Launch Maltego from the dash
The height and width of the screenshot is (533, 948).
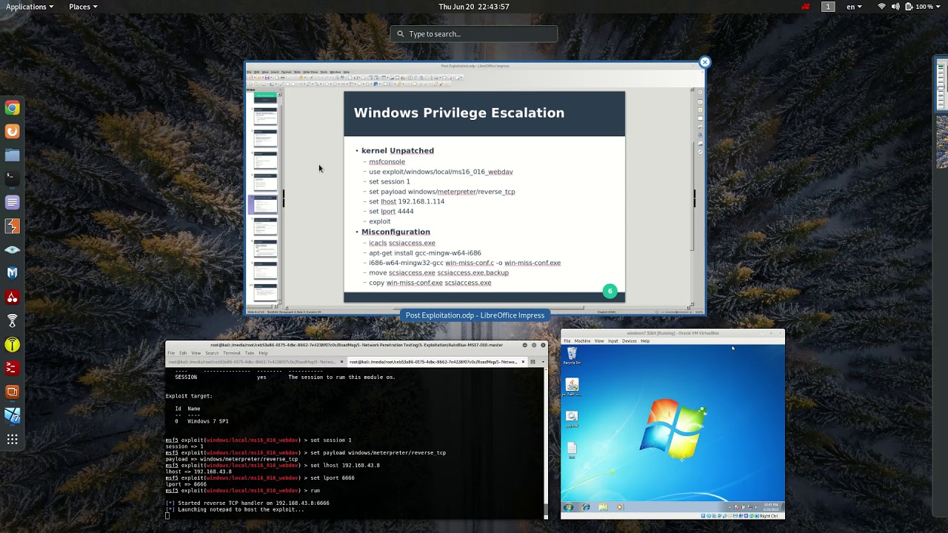(12, 273)
